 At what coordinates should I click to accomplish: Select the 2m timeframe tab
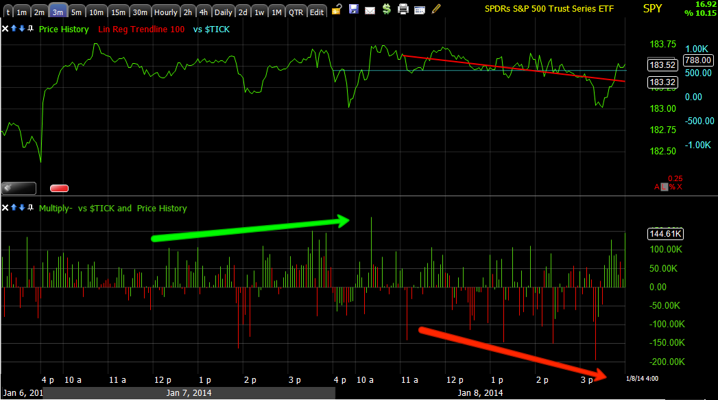[x=39, y=12]
